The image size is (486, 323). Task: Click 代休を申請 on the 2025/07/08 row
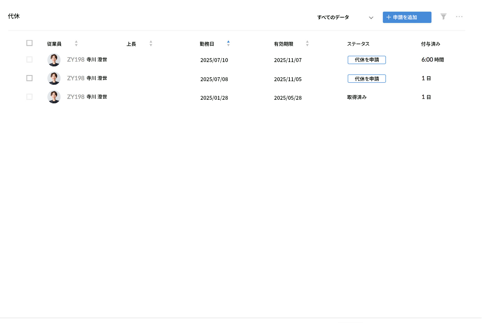coord(367,78)
